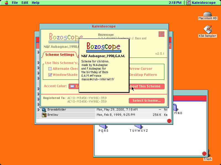This screenshot has height=165, width=221.
Task: Uncheck the WindowShade checkbox
Action: tap(50, 75)
